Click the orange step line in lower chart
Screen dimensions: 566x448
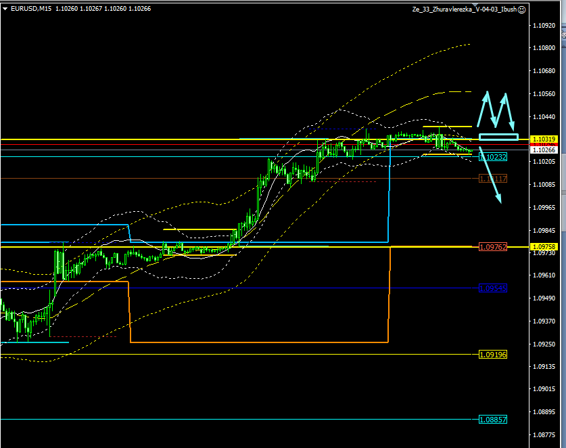pyautogui.click(x=257, y=342)
